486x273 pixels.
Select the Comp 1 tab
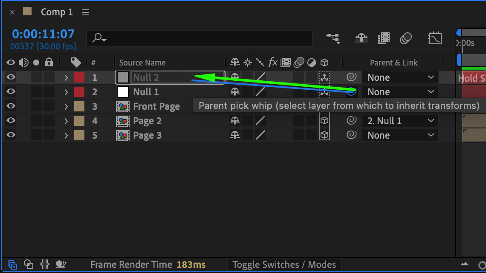56,12
